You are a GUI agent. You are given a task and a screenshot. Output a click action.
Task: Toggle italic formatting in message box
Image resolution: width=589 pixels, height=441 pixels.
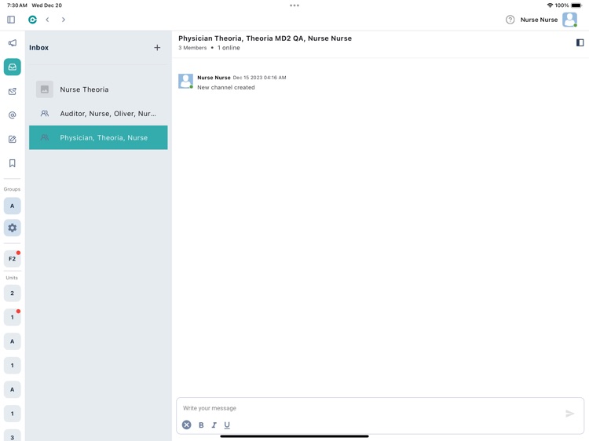pos(214,425)
